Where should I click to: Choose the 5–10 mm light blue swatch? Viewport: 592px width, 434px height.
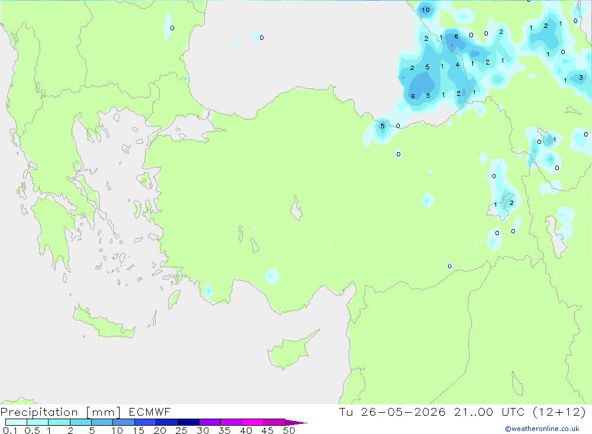[x=102, y=422]
